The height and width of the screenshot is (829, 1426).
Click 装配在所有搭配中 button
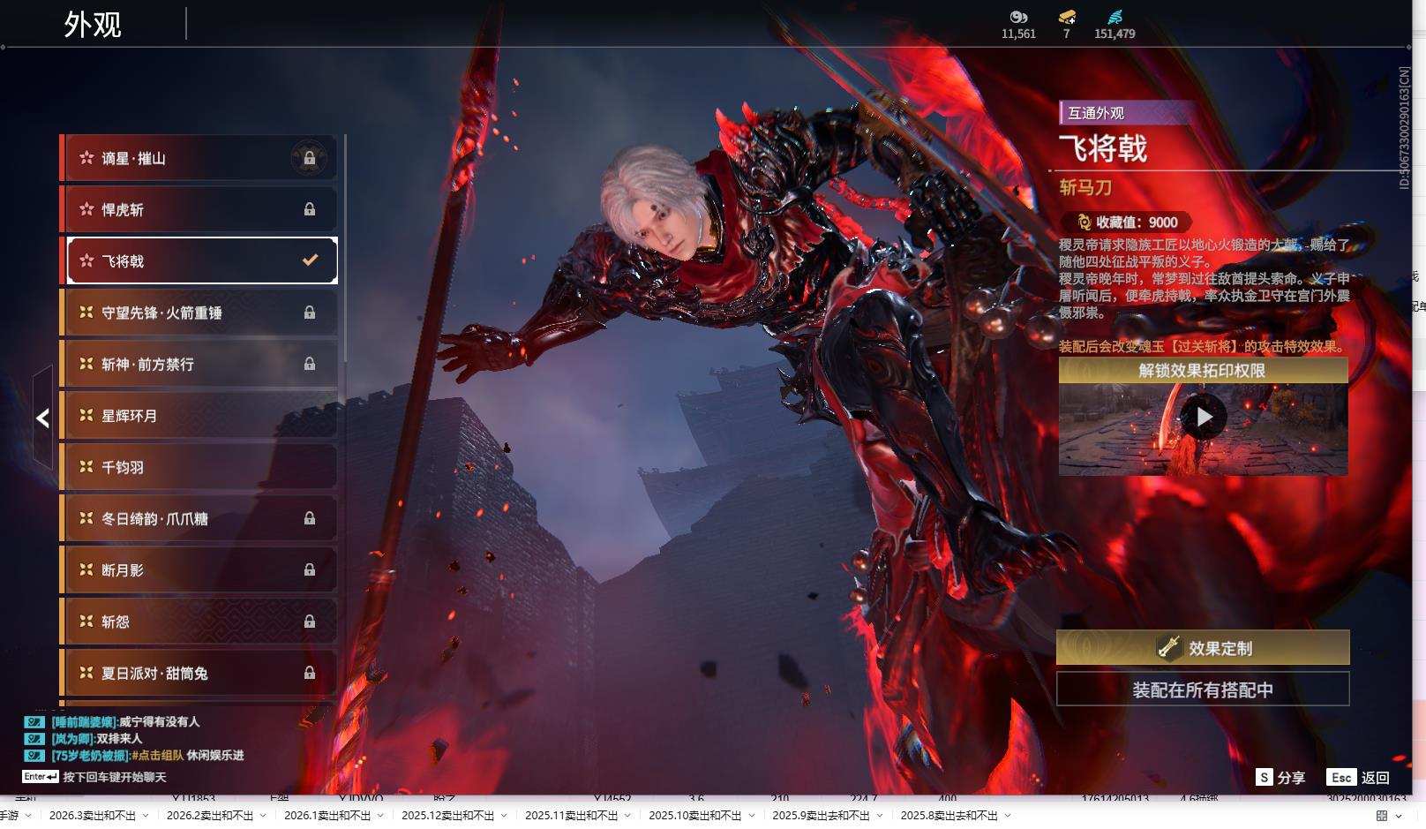tap(1203, 690)
